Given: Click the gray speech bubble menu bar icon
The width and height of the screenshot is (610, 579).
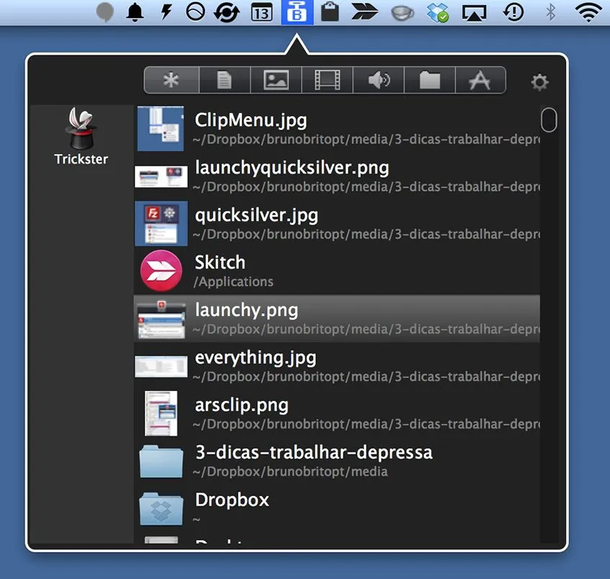Looking at the screenshot, I should (104, 12).
